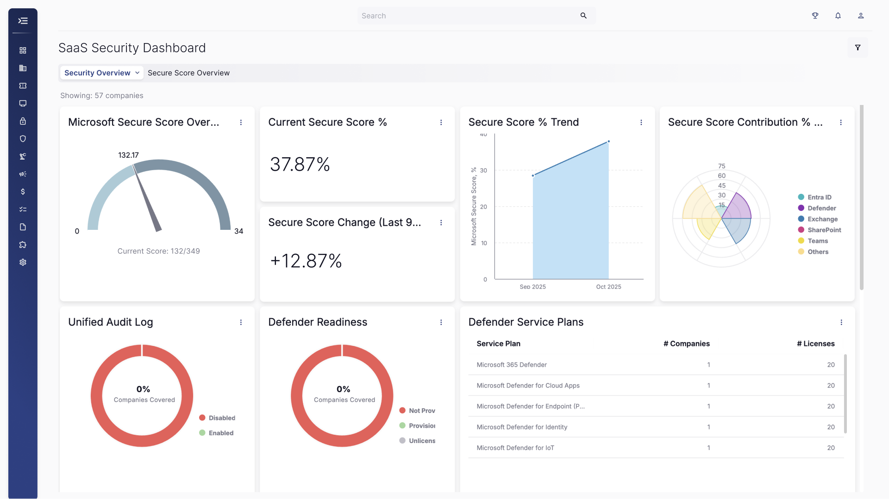Open options menu for Current Secure Score %
Viewport: 889px width, 499px height.
pyautogui.click(x=441, y=123)
